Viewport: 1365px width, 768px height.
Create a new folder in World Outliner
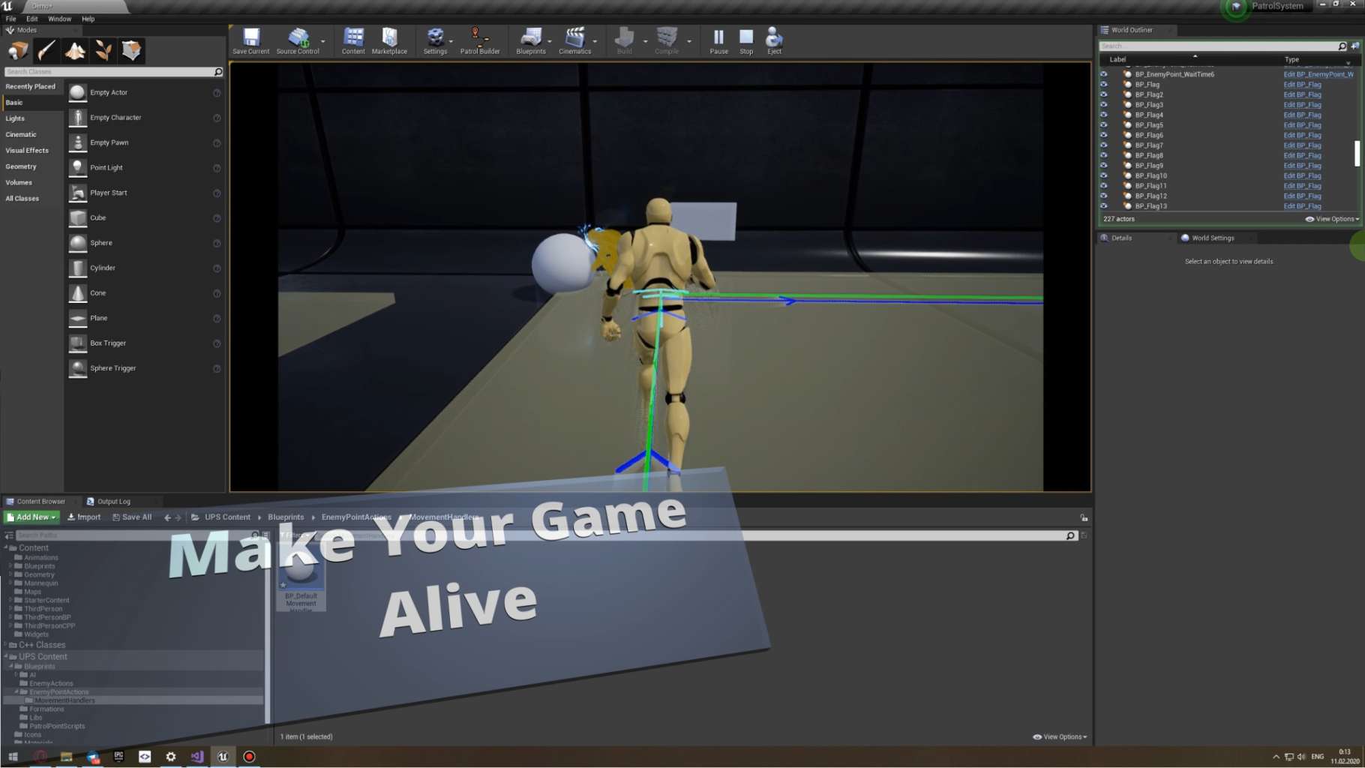1354,46
